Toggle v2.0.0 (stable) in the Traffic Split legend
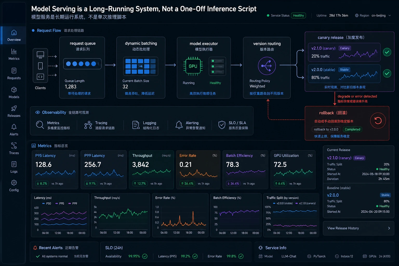 [x=283, y=203]
